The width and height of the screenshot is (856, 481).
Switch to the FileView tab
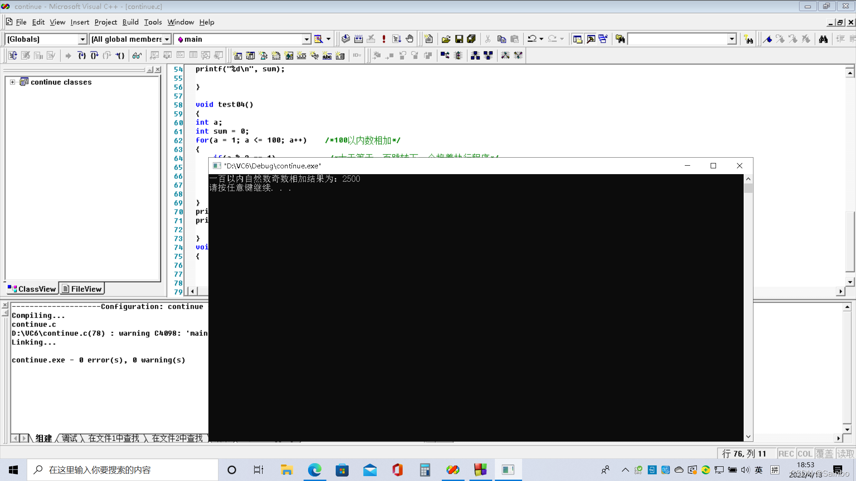tap(82, 289)
